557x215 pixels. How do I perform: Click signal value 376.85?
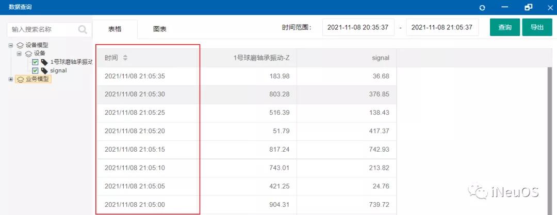(x=380, y=95)
